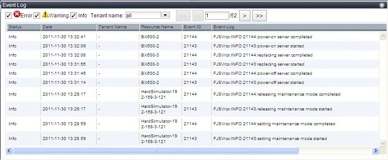Sort by Event ID column header
Screen dimensions: 388x160
pos(197,27)
